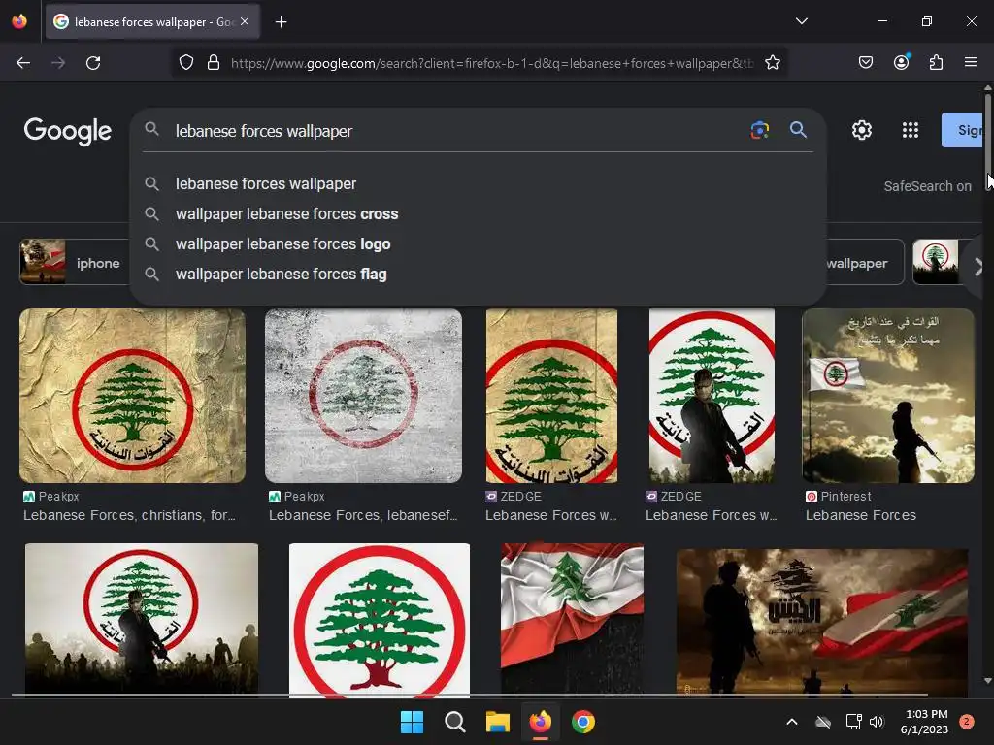The height and width of the screenshot is (745, 994).
Task: List all tabs dropdown arrow
Action: coord(802,21)
